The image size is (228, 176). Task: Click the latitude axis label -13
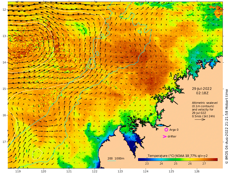point(4,36)
